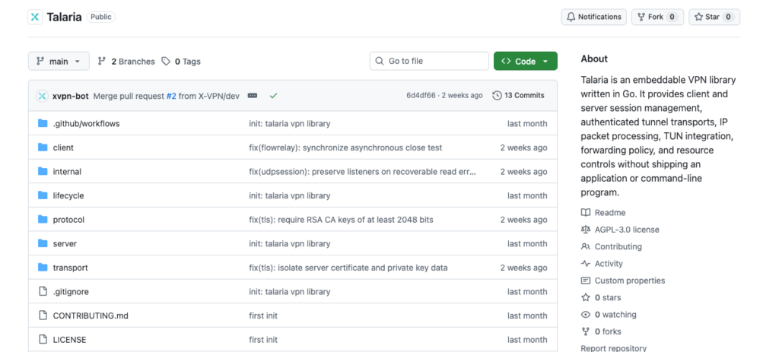View the 13 Commits history
Screen dimensions: 779x352
(518, 95)
